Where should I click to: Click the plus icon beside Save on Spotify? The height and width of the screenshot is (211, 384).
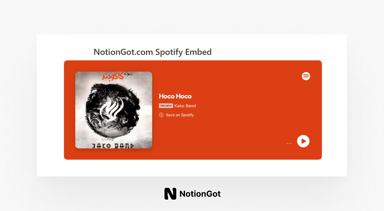pos(161,115)
